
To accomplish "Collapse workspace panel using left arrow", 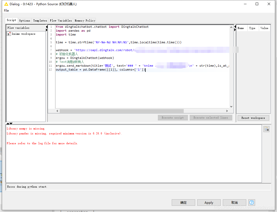I will pyautogui.click(x=235, y=27).
